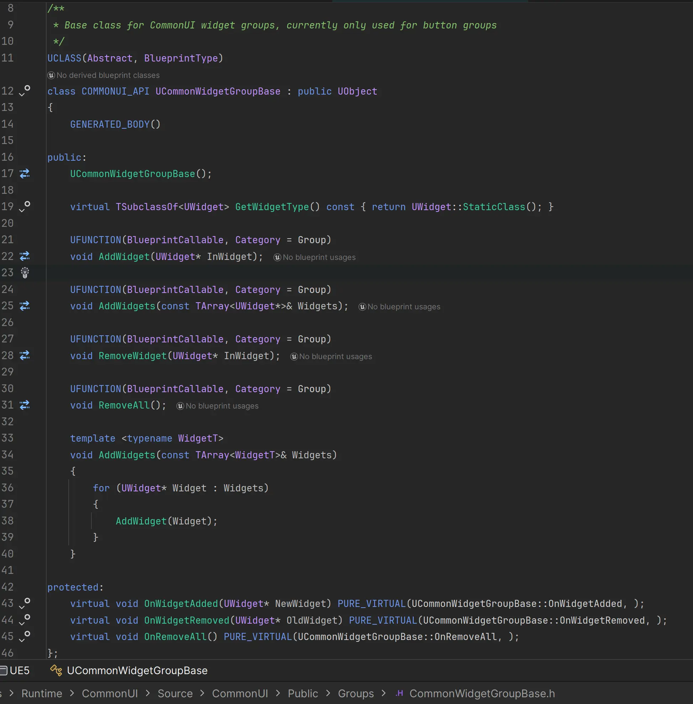Click the definition-navigation arrows icon on line 17
693x704 pixels.
click(25, 174)
